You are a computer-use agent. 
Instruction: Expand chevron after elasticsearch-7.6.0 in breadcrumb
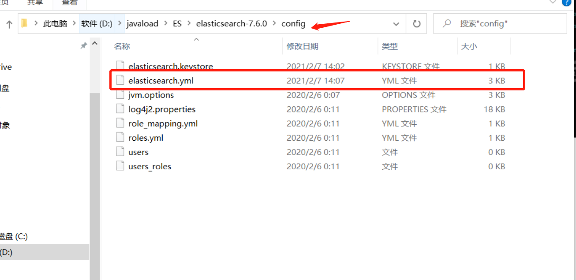click(274, 24)
